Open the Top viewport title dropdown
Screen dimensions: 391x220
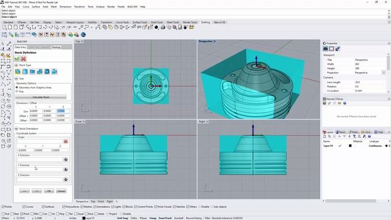pos(82,42)
